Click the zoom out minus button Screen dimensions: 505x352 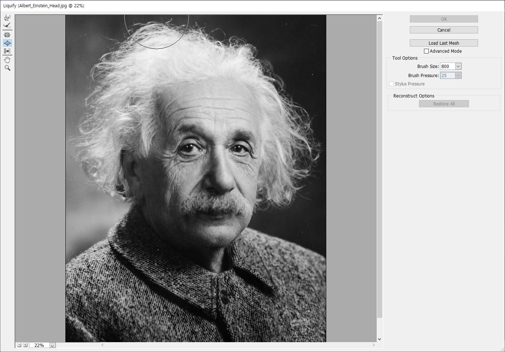click(19, 345)
